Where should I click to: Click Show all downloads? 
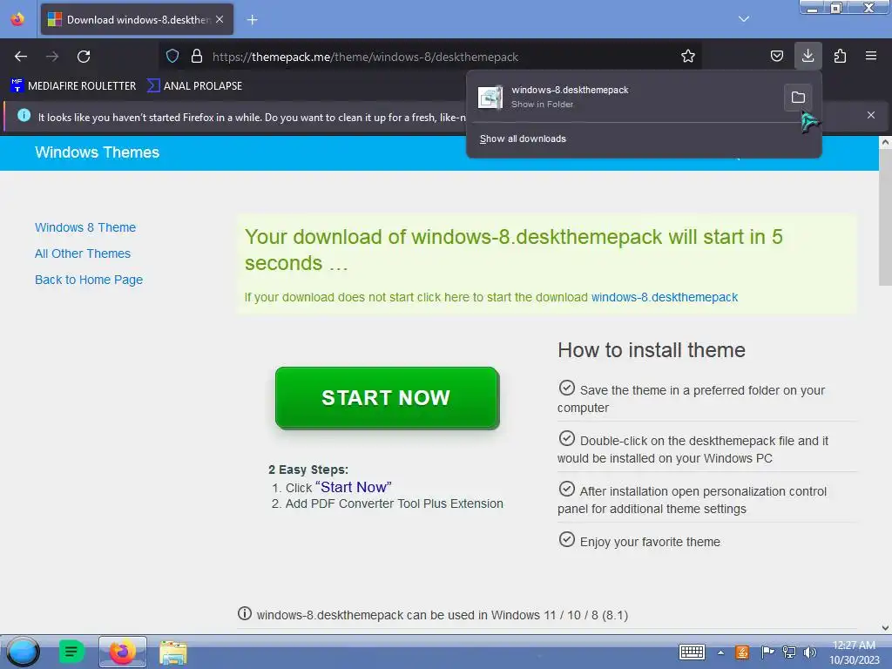[x=523, y=139]
